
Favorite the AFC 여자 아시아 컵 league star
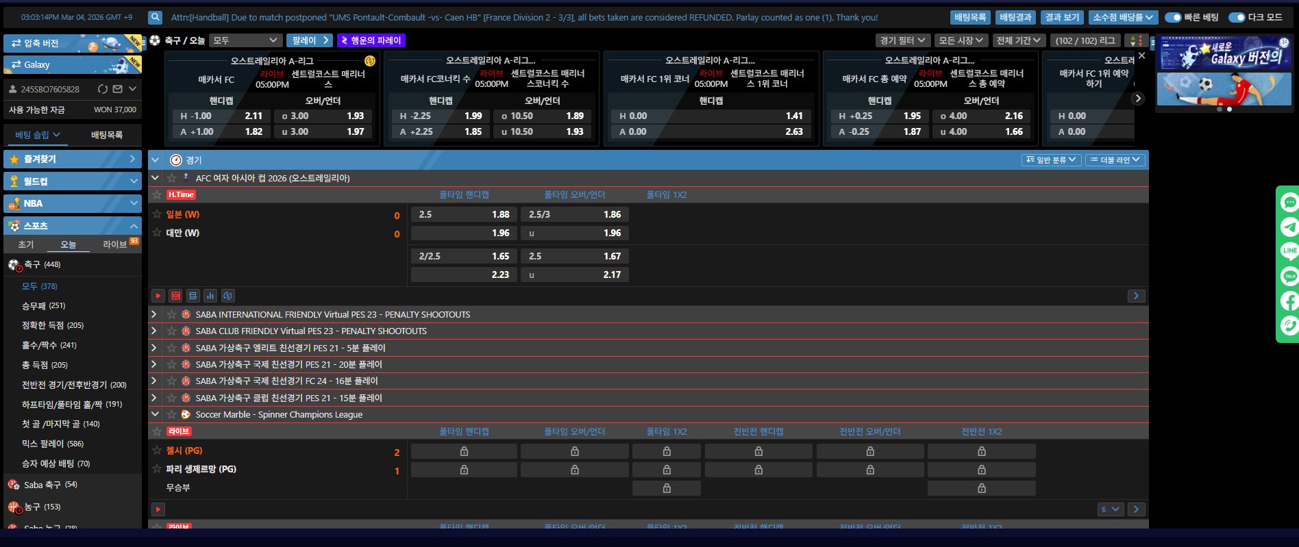click(x=172, y=178)
